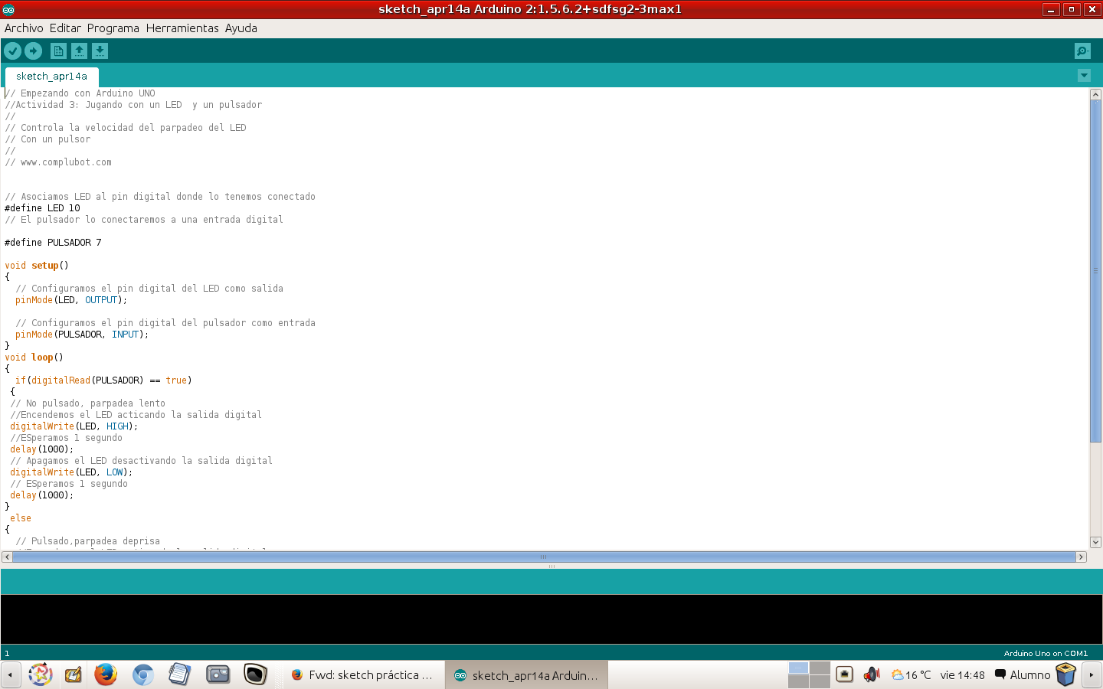
Task: Open the screenshot camera icon in the panel
Action: click(218, 674)
